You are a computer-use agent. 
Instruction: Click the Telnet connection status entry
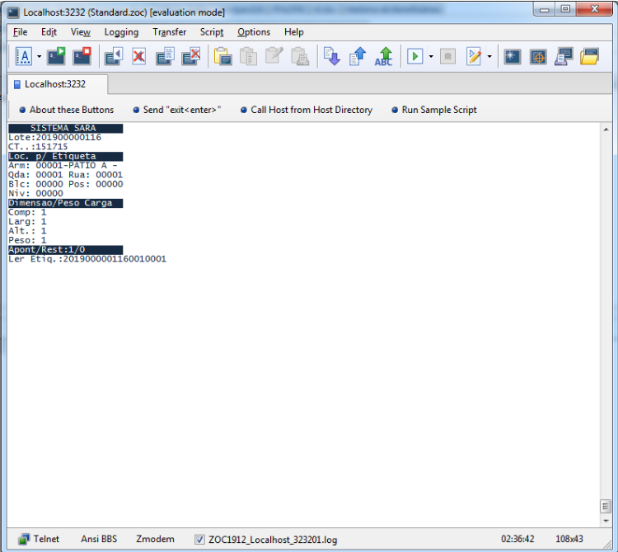click(39, 539)
